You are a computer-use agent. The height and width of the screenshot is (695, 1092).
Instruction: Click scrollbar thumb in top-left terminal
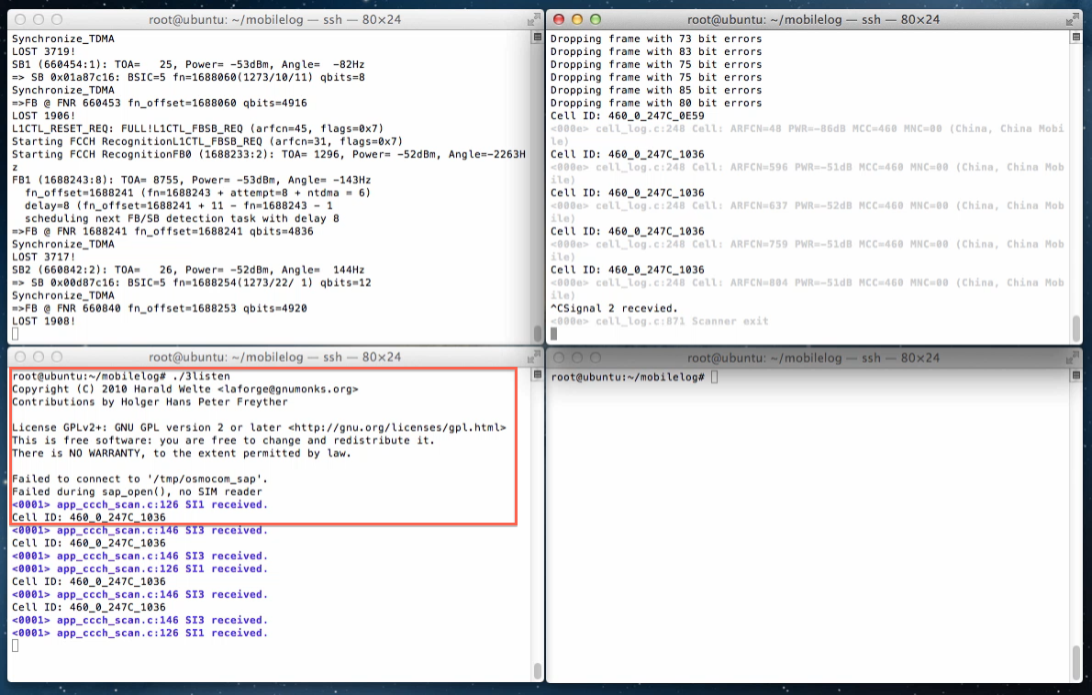[x=537, y=333]
